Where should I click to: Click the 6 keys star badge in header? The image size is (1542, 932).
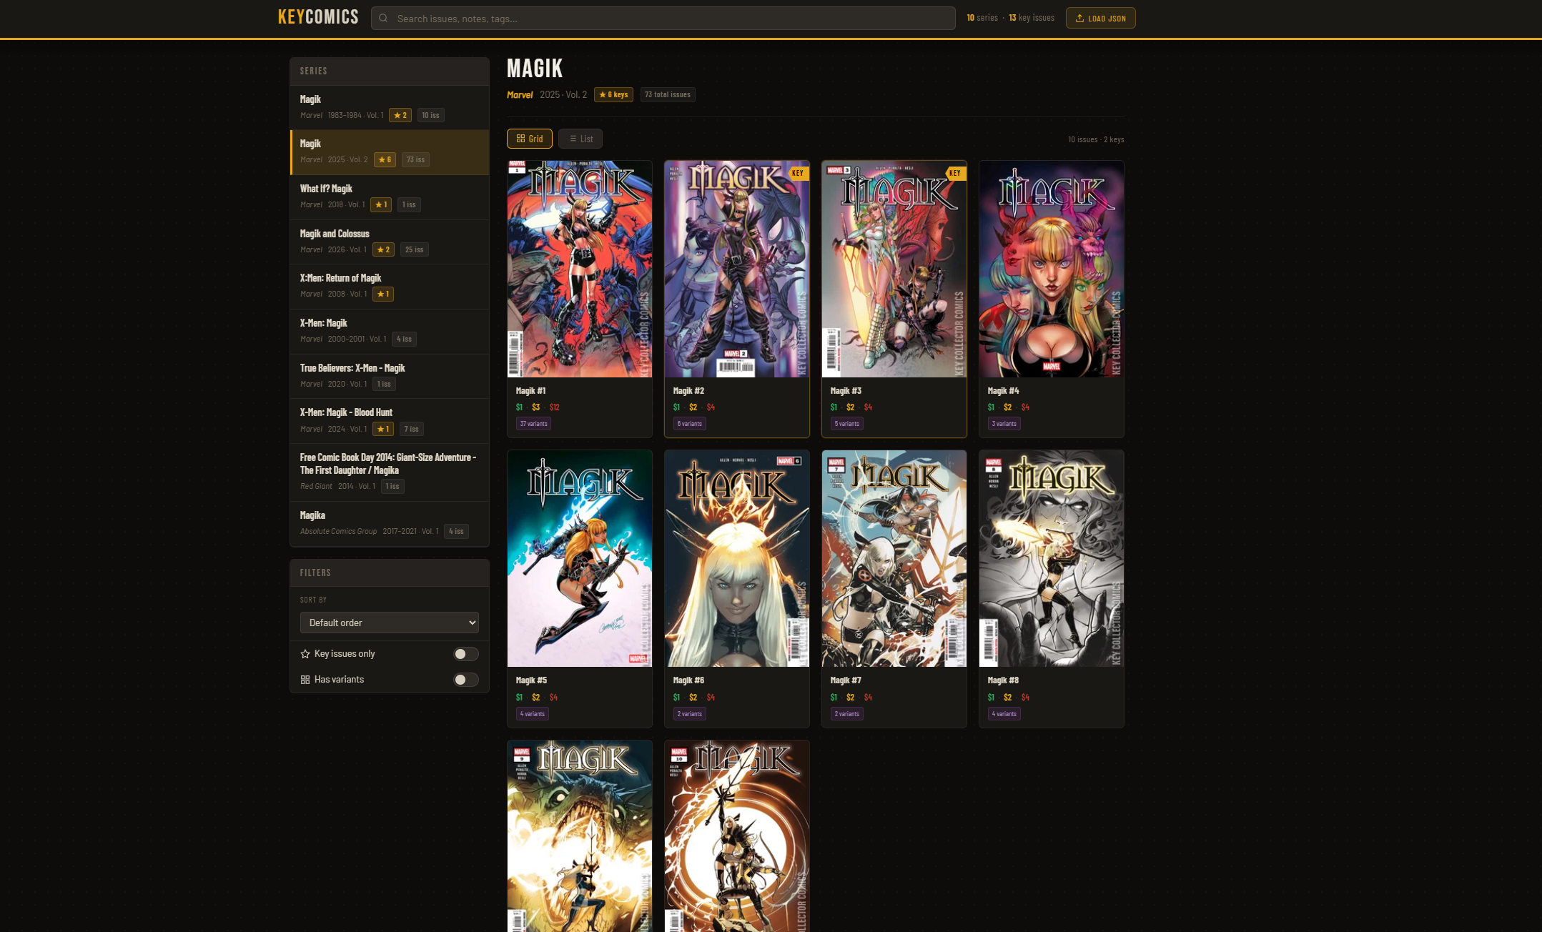tap(613, 94)
